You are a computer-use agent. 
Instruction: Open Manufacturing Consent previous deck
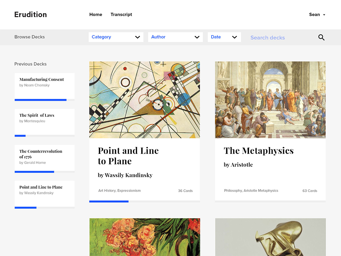click(x=44, y=86)
